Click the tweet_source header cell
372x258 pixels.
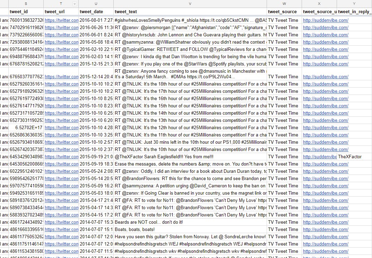[284, 12]
